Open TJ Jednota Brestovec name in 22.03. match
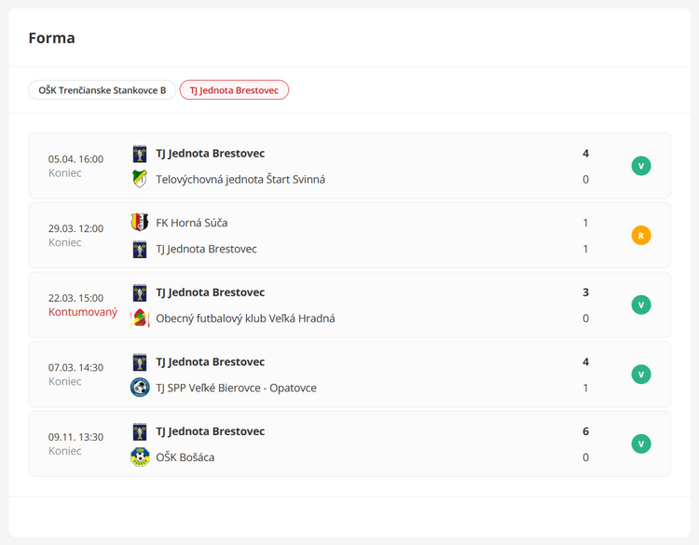Viewport: 699px width, 545px height. point(210,293)
